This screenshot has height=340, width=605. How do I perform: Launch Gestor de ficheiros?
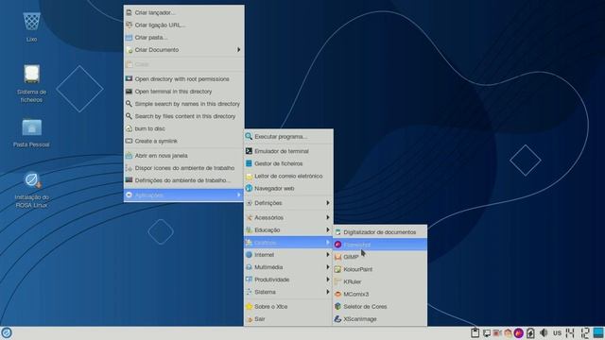288,163
